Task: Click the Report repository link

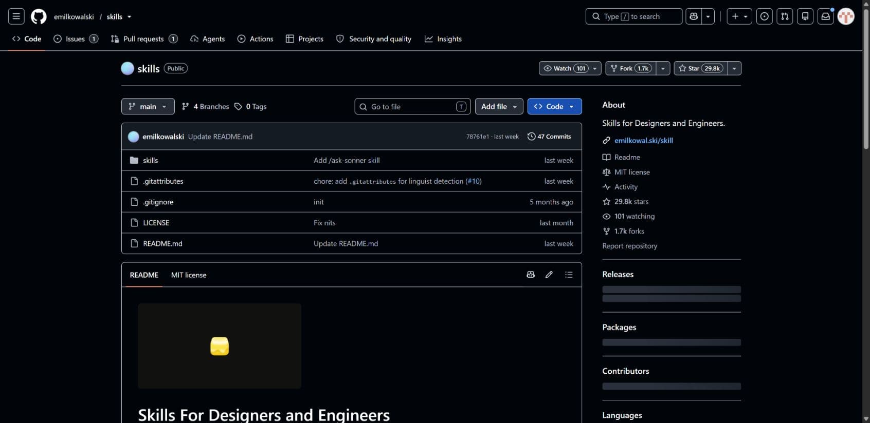Action: pyautogui.click(x=630, y=246)
